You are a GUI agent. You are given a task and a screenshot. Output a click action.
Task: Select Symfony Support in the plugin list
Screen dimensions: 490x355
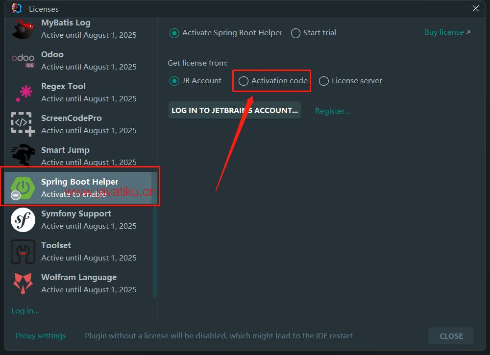[78, 220]
